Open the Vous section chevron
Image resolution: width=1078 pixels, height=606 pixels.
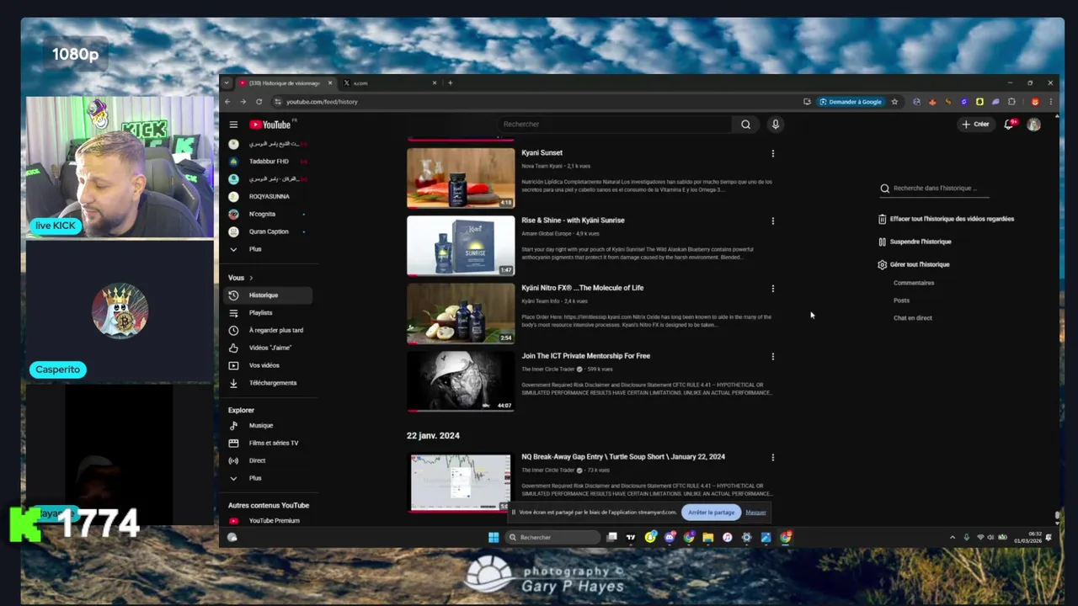coord(251,278)
